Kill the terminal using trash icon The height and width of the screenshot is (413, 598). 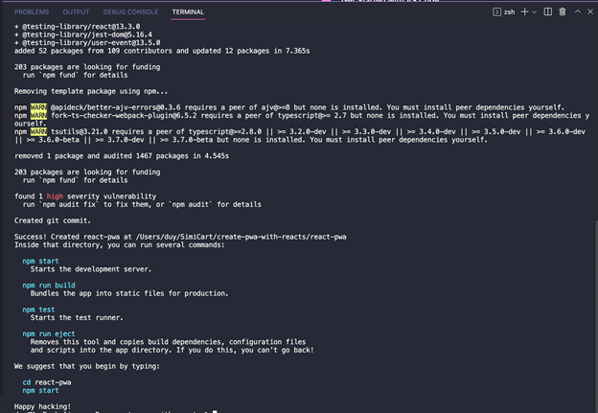point(563,11)
